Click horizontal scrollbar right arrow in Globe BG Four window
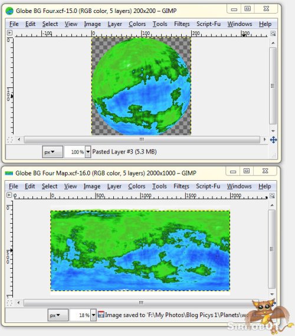The height and width of the screenshot is (336, 295). pyautogui.click(x=264, y=139)
